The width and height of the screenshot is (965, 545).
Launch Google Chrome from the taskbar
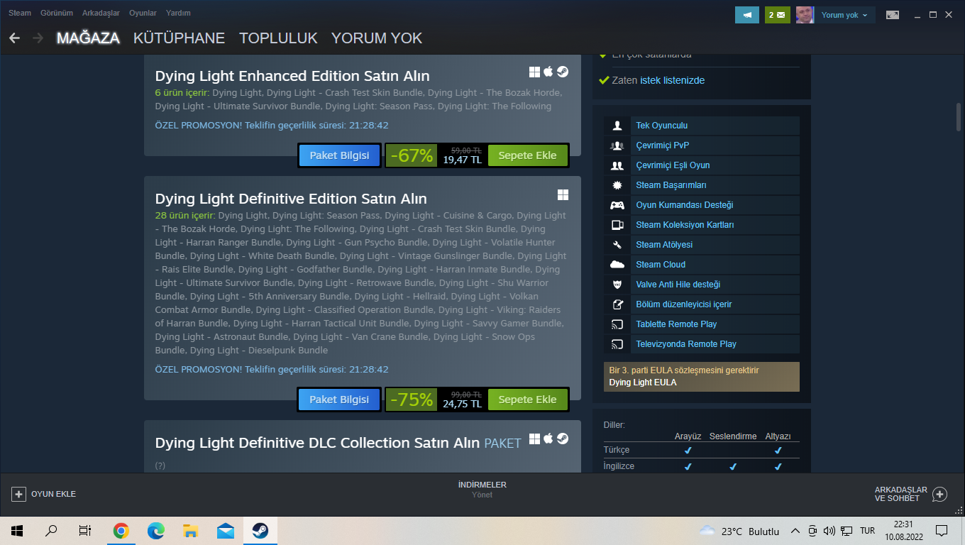[x=121, y=531]
